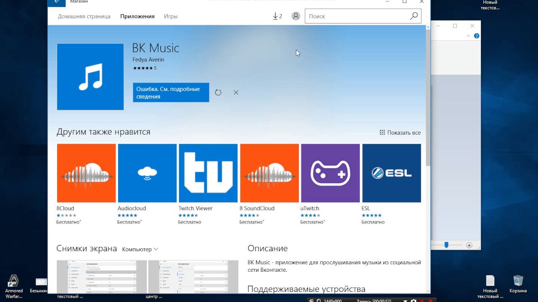The height and width of the screenshot is (302, 538).
Task: Click the 8 SoundCloud app title
Action: tap(257, 208)
